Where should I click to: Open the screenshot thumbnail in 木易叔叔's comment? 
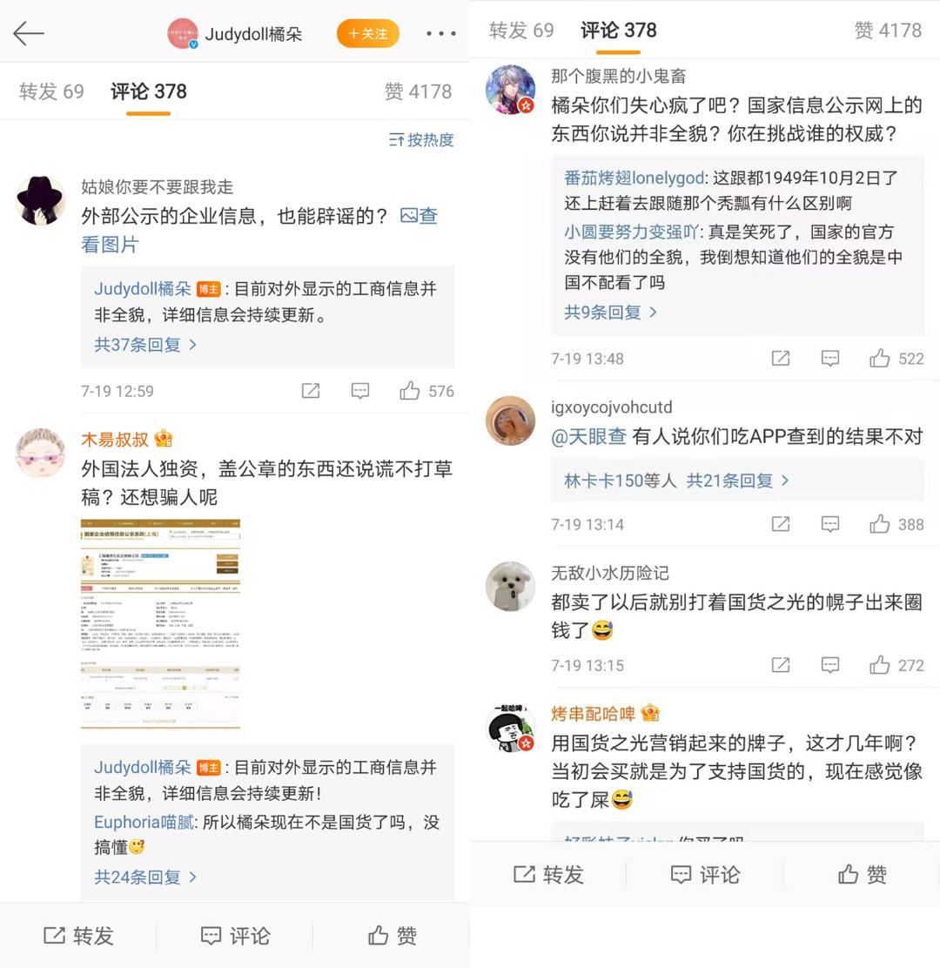[160, 623]
